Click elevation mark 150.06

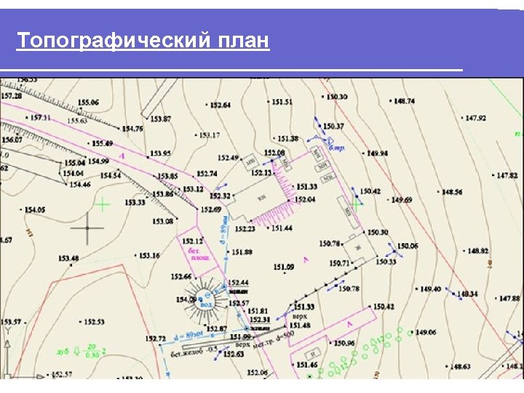pyautogui.click(x=408, y=246)
